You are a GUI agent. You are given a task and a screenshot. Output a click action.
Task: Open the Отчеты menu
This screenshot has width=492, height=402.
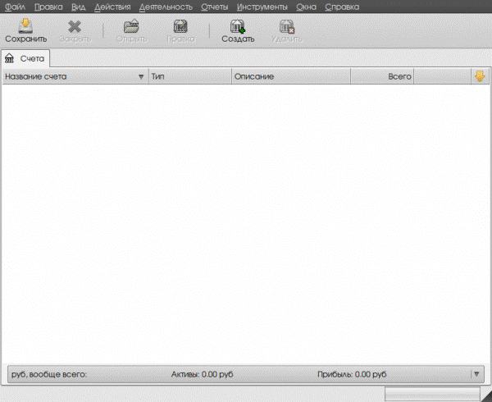214,7
